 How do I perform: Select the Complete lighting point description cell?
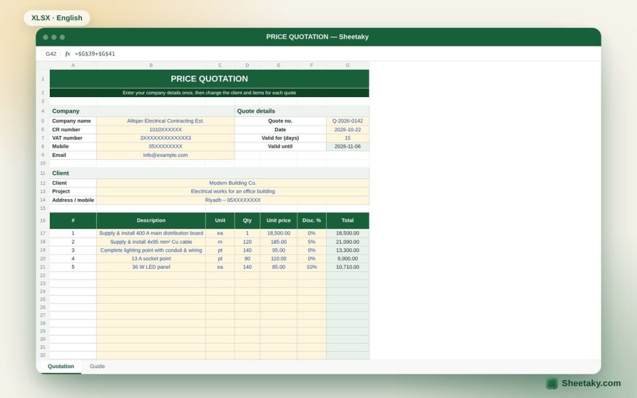coord(151,250)
